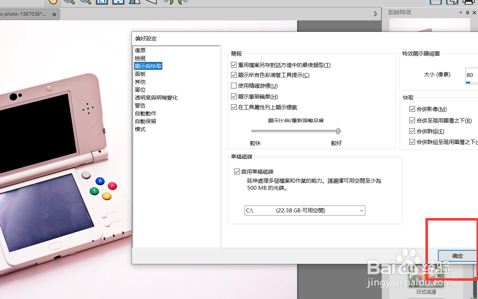Uncheck 在工具屬性列上顯示標籤

[x=234, y=107]
